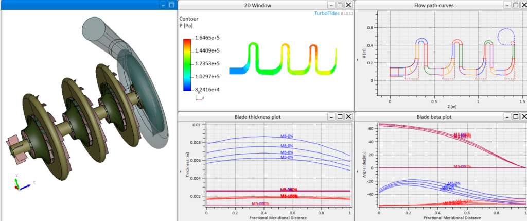Screen dimensions: 527x221
Task: Close the Blade thickness plot window
Action: (348, 116)
